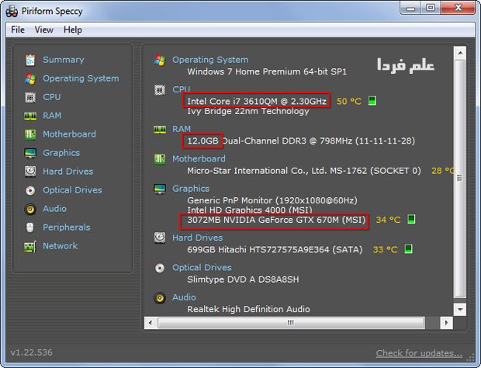Click the horizontal scrollbar left arrow
This screenshot has height=368, width=481.
click(x=151, y=323)
